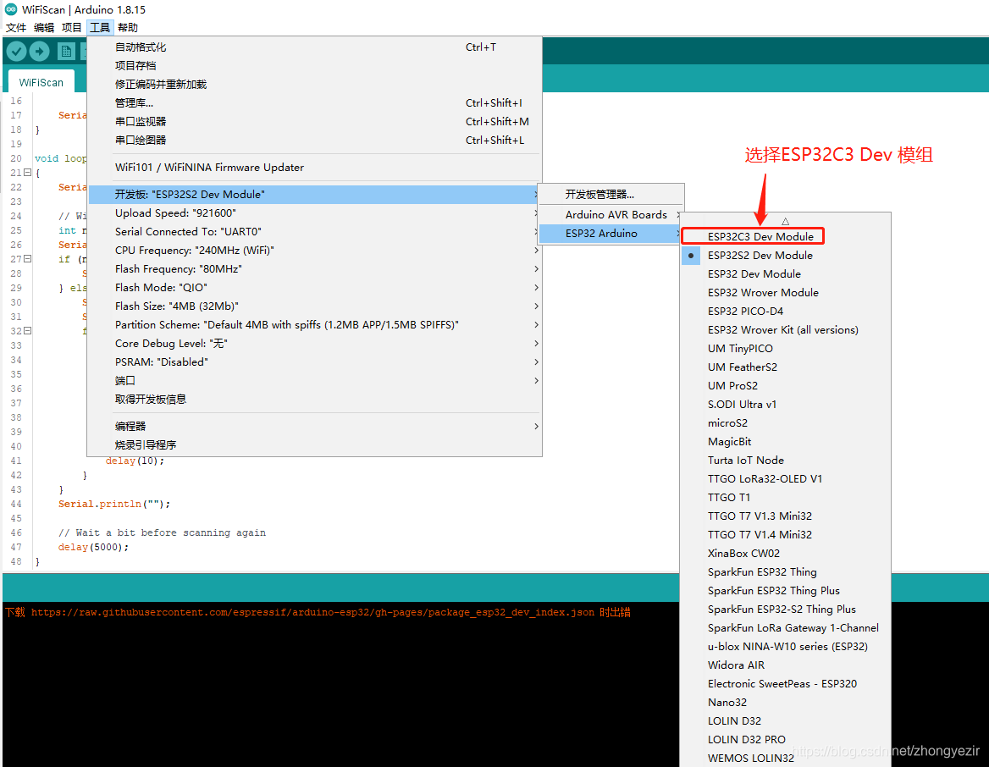Expand the Flash Mode QIO submenu
The image size is (989, 767).
[315, 288]
